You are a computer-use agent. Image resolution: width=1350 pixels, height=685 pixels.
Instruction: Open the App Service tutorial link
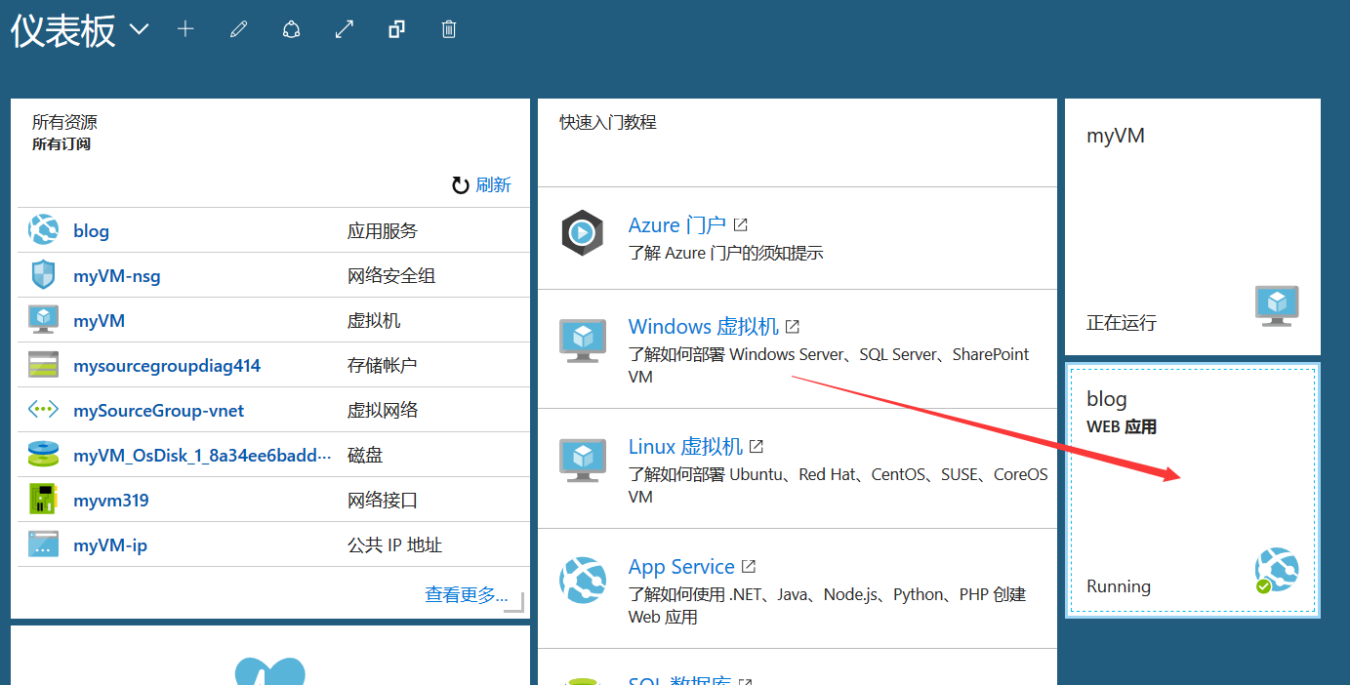click(681, 567)
